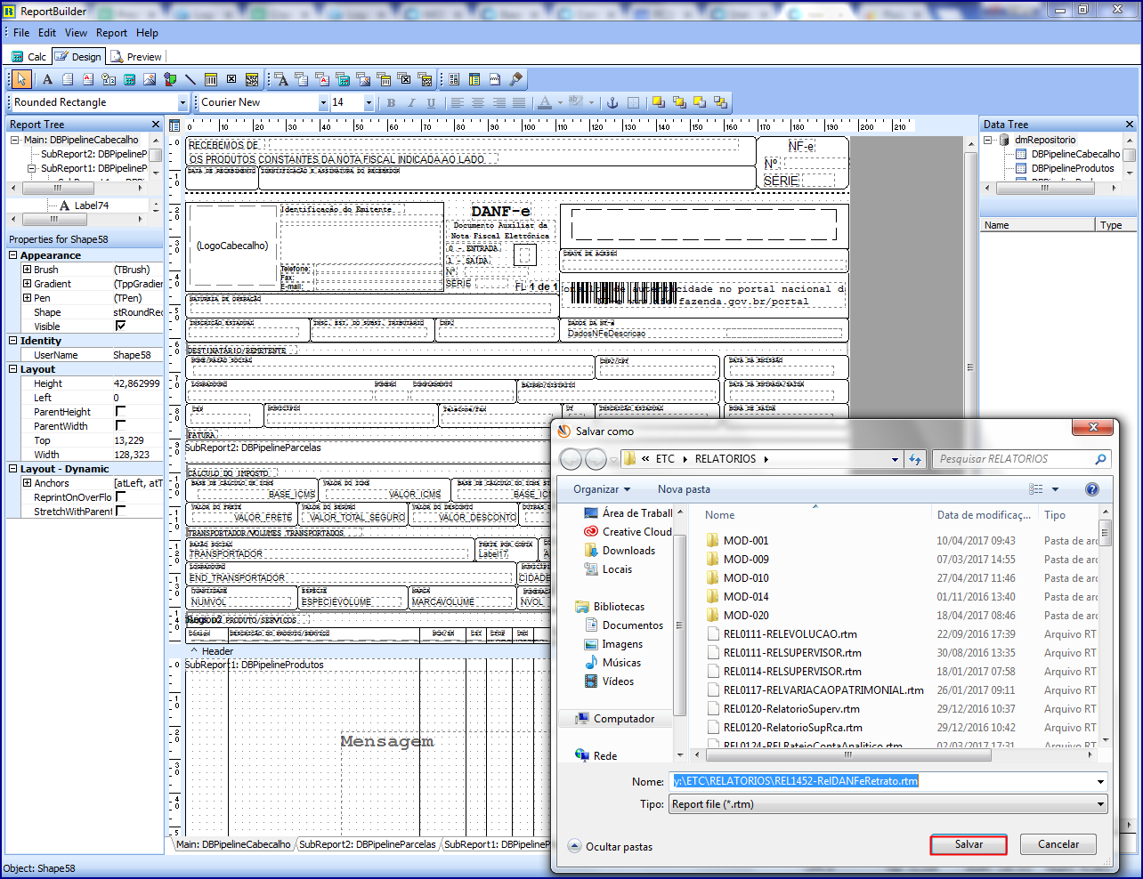1143x879 pixels.
Task: Click the Salvar button
Action: point(969,844)
